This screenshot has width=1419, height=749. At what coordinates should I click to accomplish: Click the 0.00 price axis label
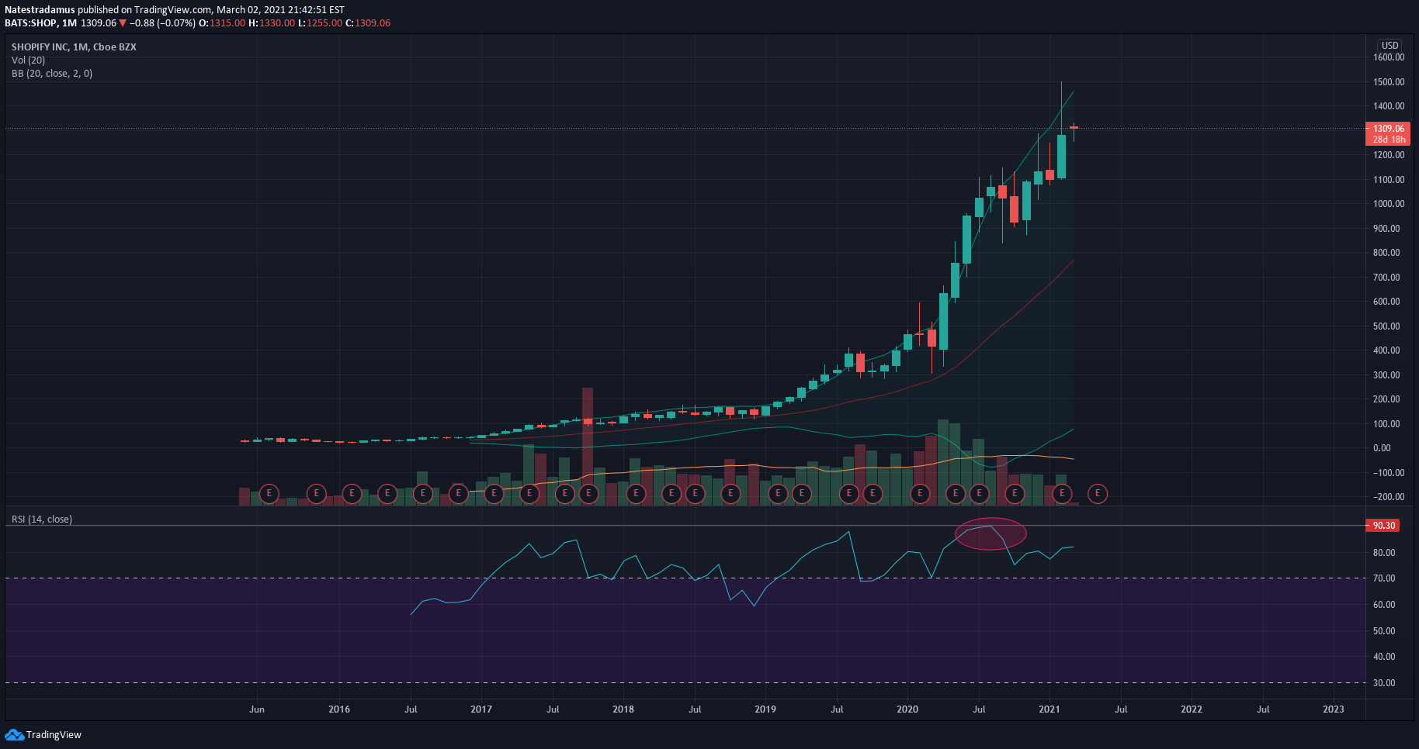coord(1382,448)
